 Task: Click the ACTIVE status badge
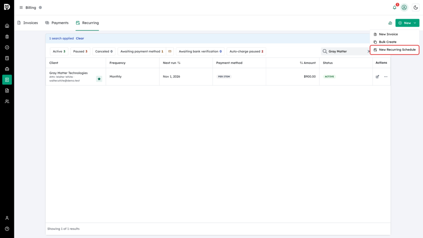[329, 76]
